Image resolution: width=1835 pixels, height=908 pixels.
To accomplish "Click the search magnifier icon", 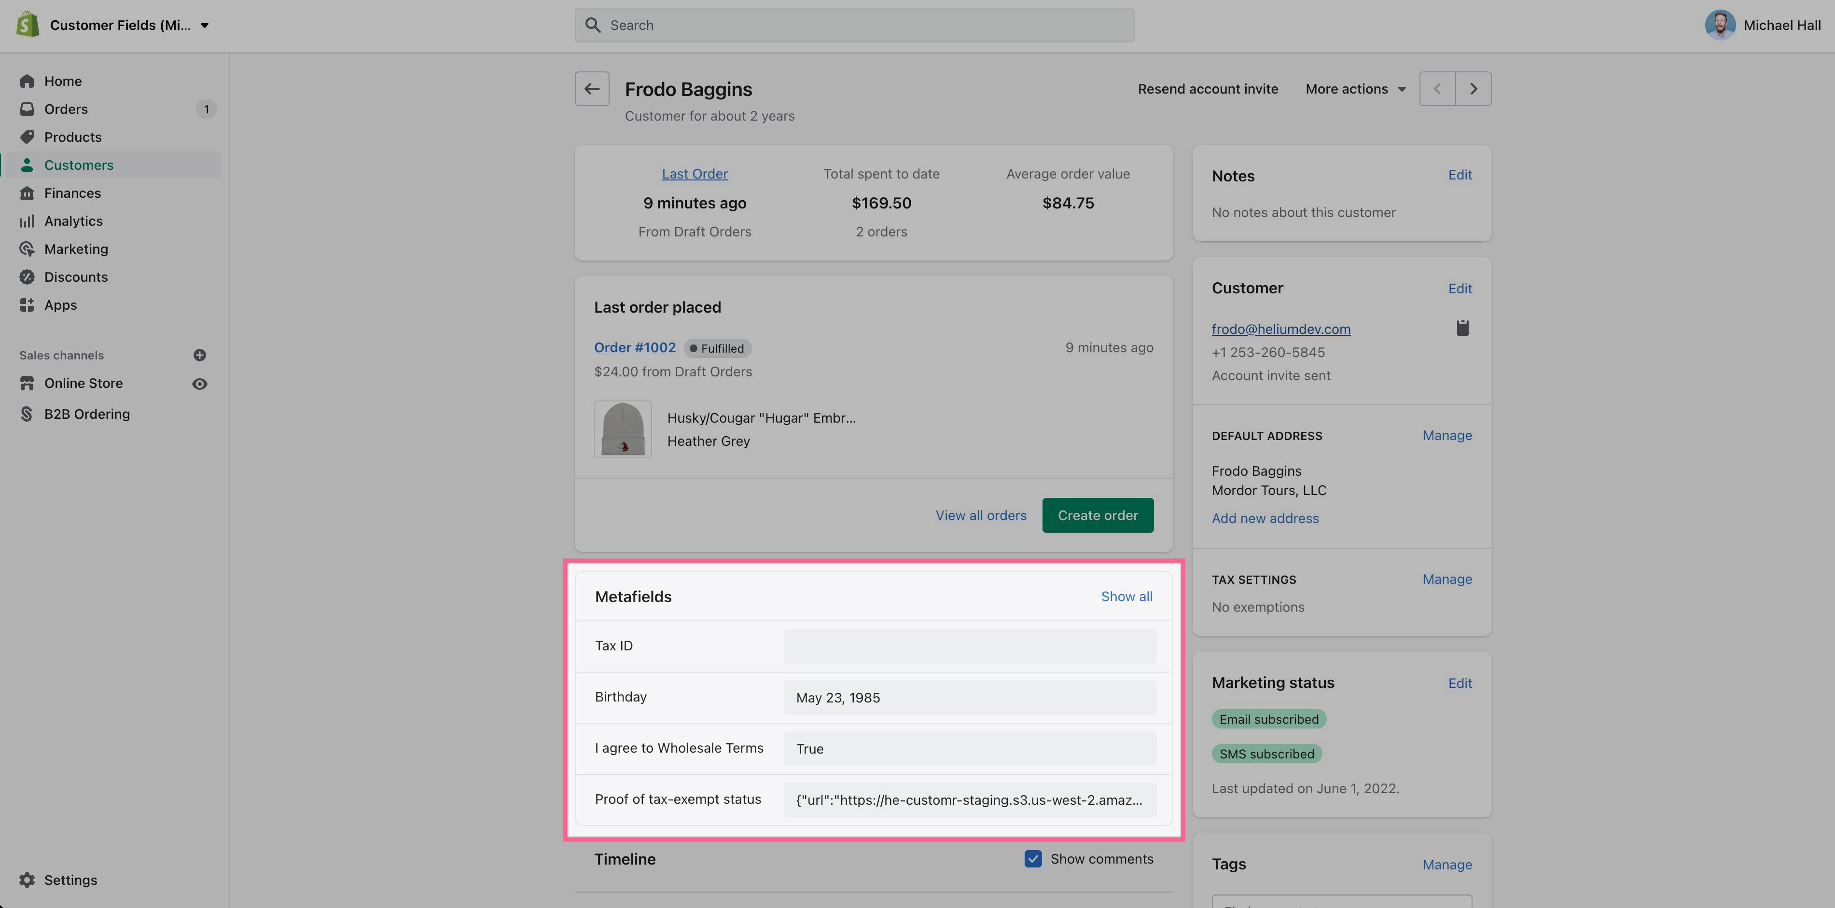I will pos(593,25).
